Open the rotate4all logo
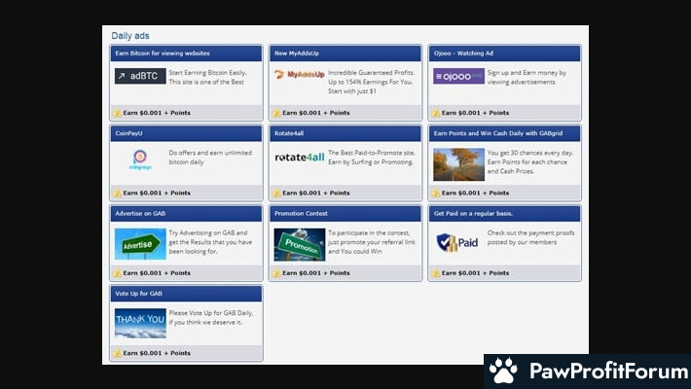The image size is (691, 389). [x=299, y=158]
